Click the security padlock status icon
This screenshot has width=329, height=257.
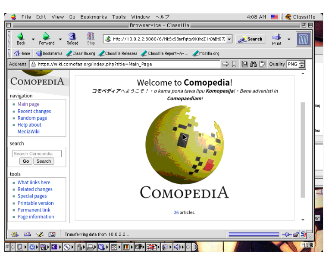(x=296, y=235)
